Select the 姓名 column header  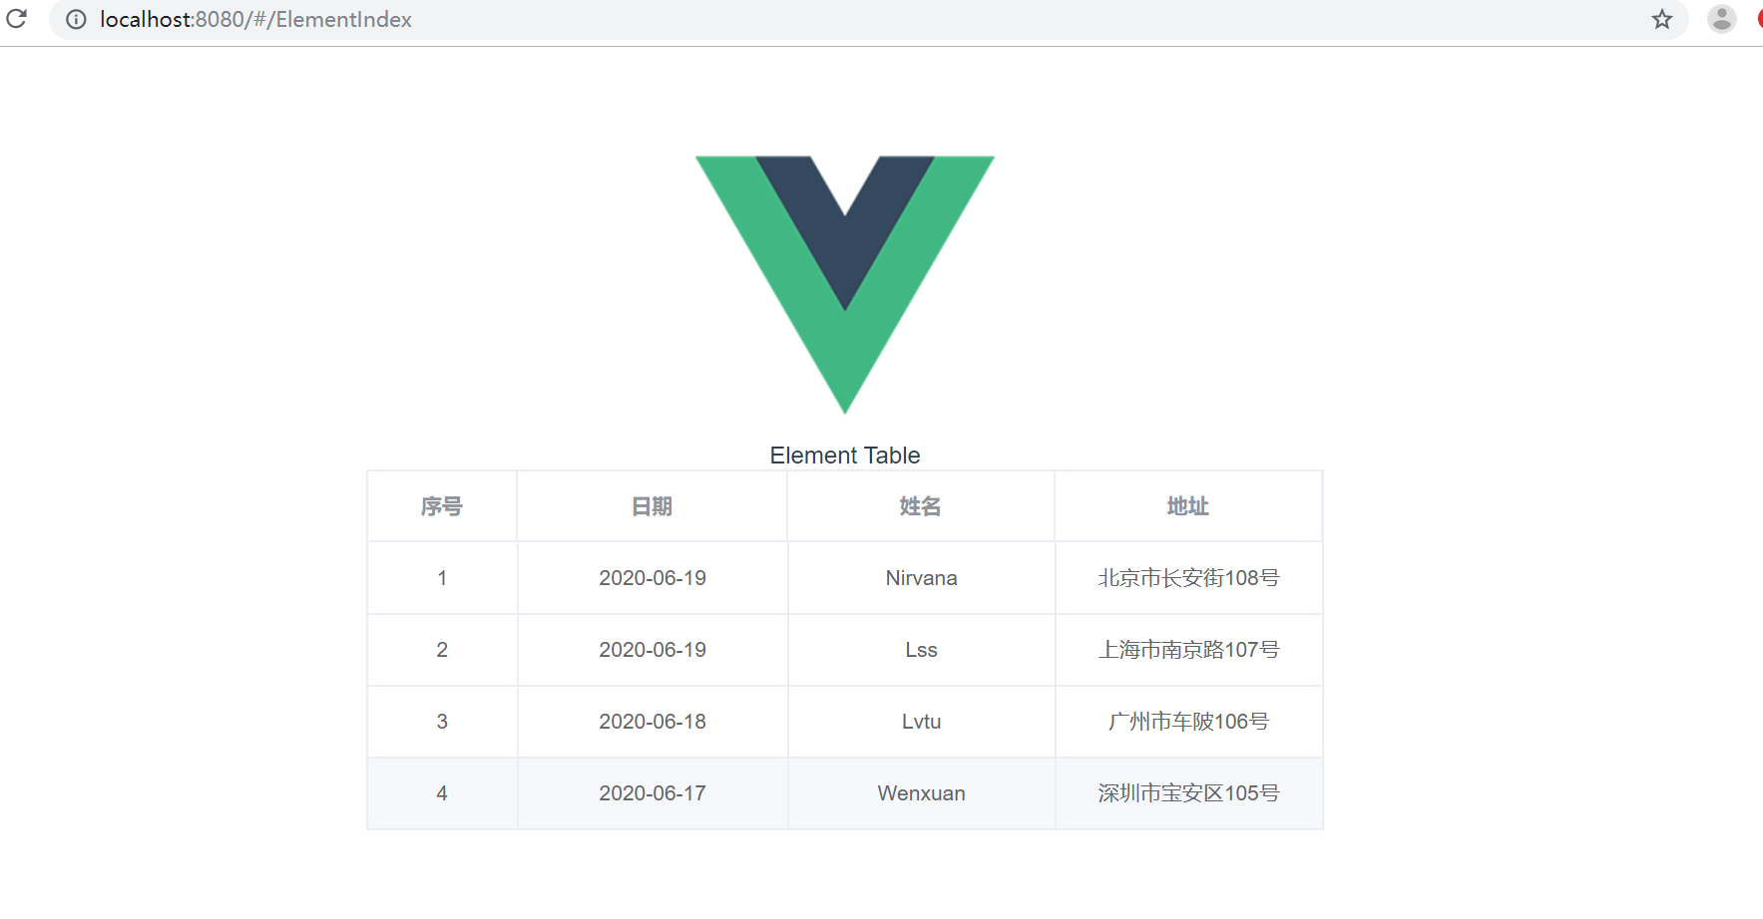click(x=920, y=505)
